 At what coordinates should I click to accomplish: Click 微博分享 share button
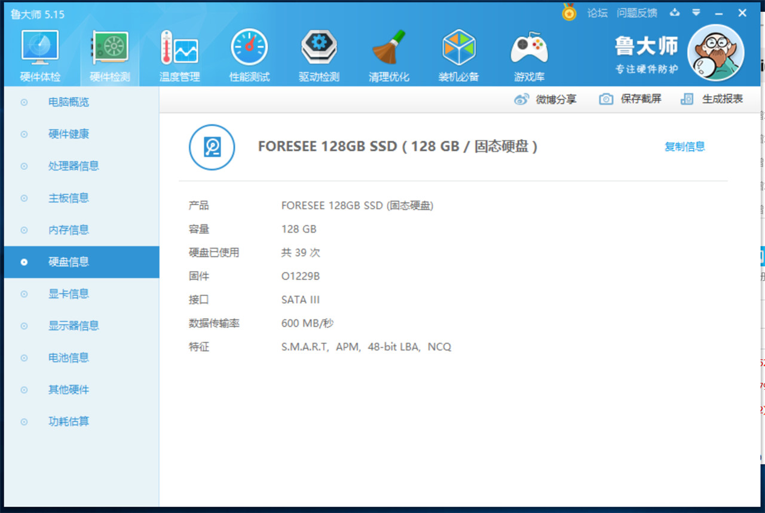546,99
